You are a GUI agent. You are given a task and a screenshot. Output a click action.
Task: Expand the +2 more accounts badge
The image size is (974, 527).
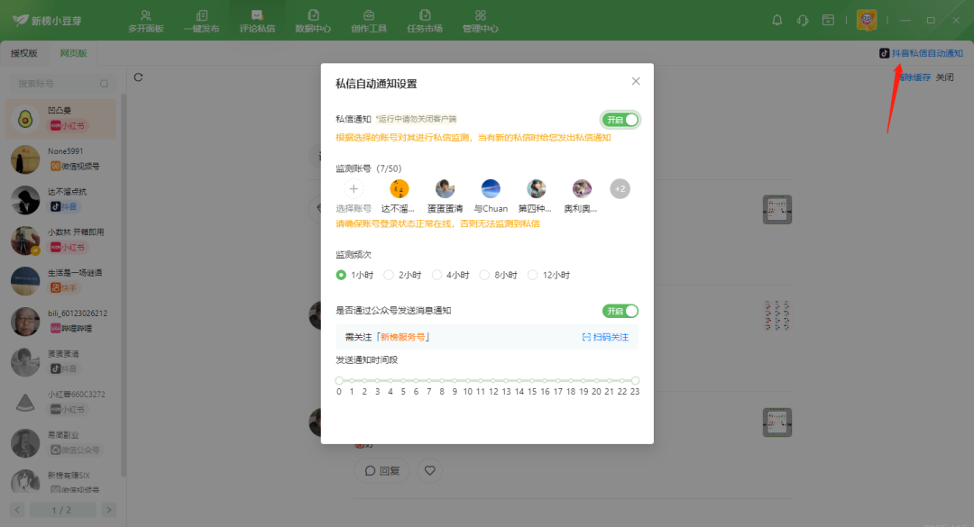tap(620, 188)
